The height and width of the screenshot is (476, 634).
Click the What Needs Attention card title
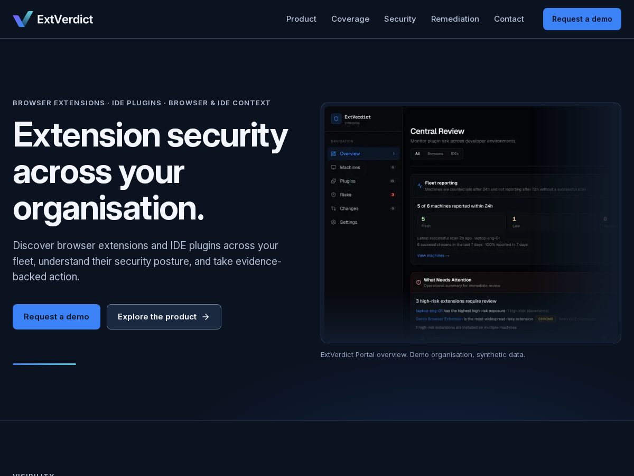point(447,280)
